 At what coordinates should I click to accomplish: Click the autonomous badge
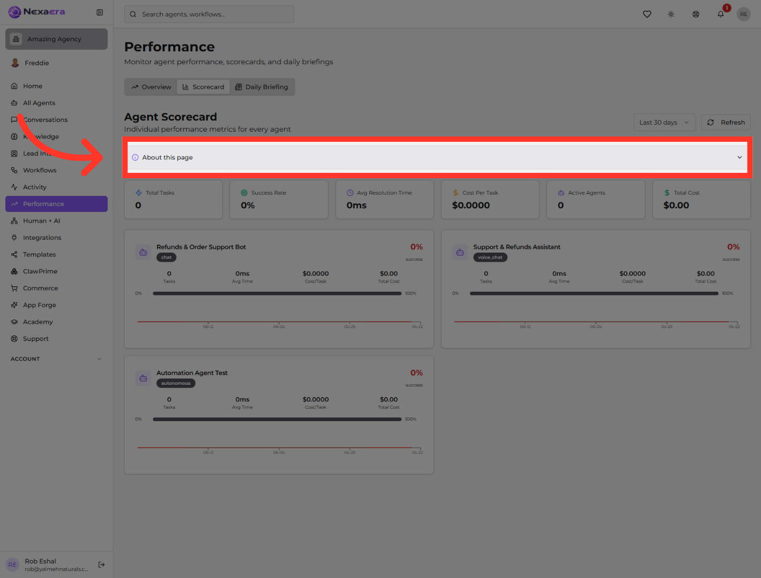(x=176, y=383)
